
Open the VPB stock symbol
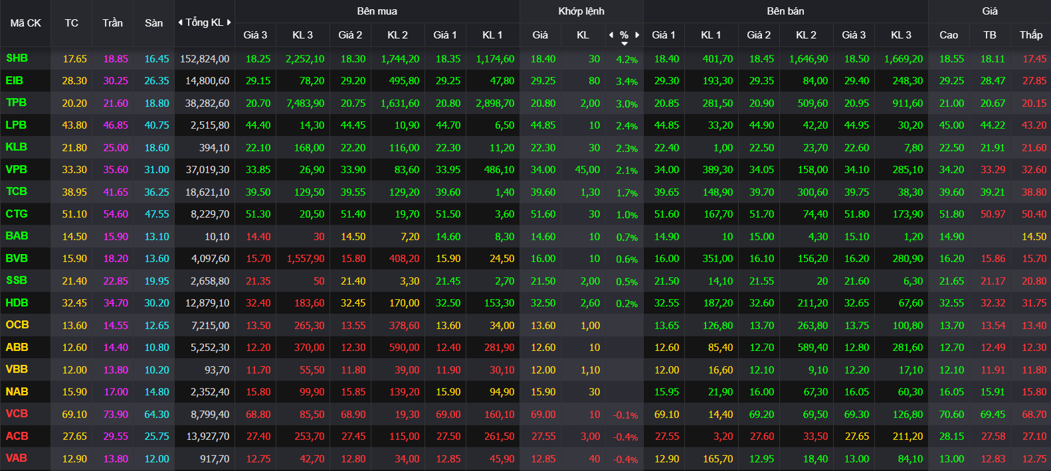tap(17, 169)
